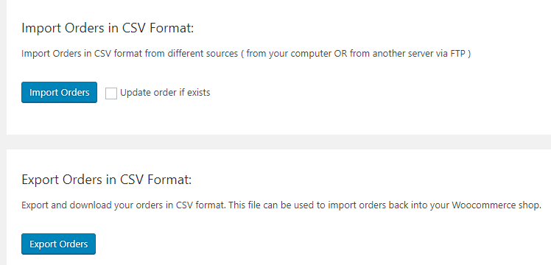Enable the Update order if exists checkbox
This screenshot has height=265, width=551.
(111, 93)
